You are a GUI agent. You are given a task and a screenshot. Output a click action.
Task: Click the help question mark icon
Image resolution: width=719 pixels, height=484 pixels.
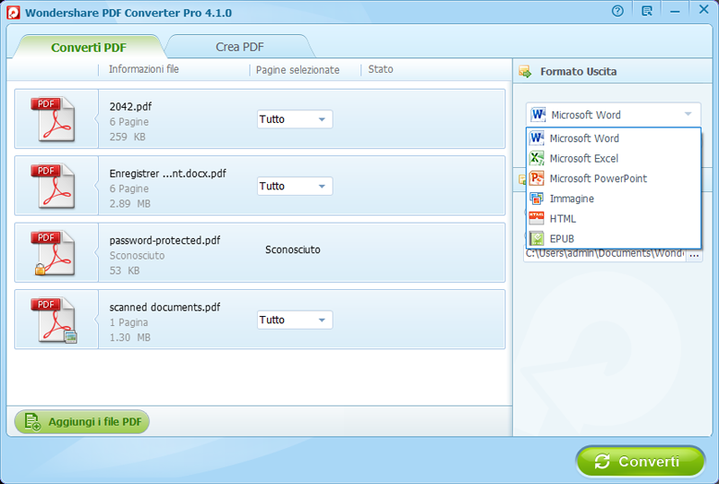point(617,12)
